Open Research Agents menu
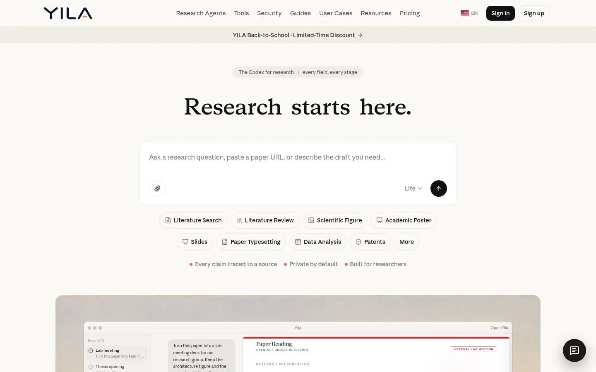This screenshot has width=596, height=372. [201, 13]
